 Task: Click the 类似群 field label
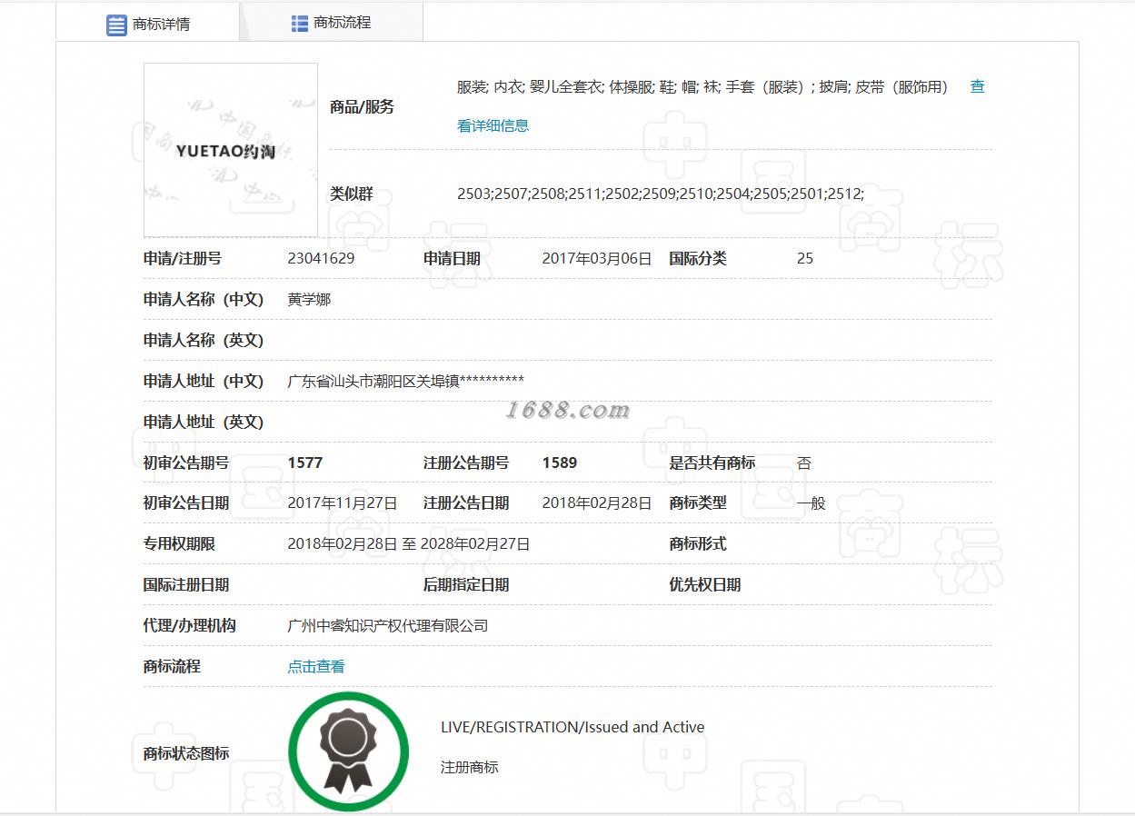coord(351,194)
